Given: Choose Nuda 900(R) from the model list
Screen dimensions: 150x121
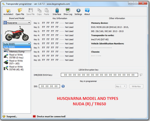Looking at the screenshot, I should pyautogui.click(x=17, y=47).
